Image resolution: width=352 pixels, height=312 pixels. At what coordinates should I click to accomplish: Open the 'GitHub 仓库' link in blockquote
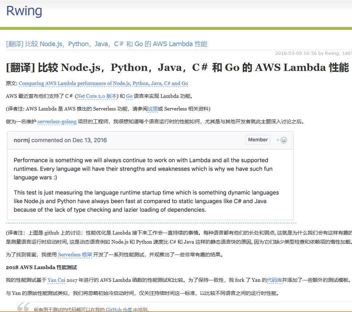coord(119,309)
